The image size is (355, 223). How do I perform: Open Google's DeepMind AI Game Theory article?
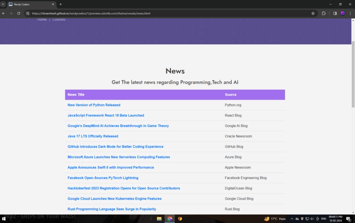point(118,126)
